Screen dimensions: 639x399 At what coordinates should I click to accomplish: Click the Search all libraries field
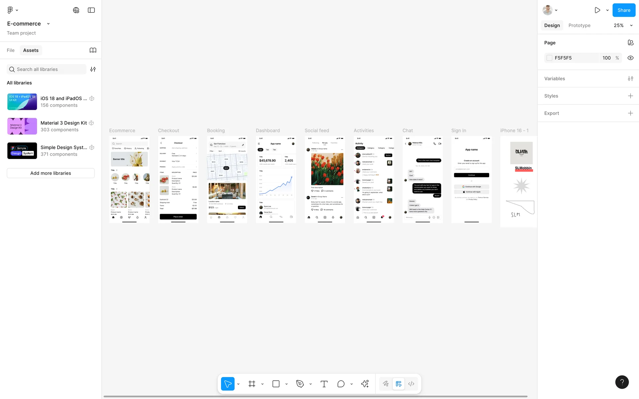[50, 69]
